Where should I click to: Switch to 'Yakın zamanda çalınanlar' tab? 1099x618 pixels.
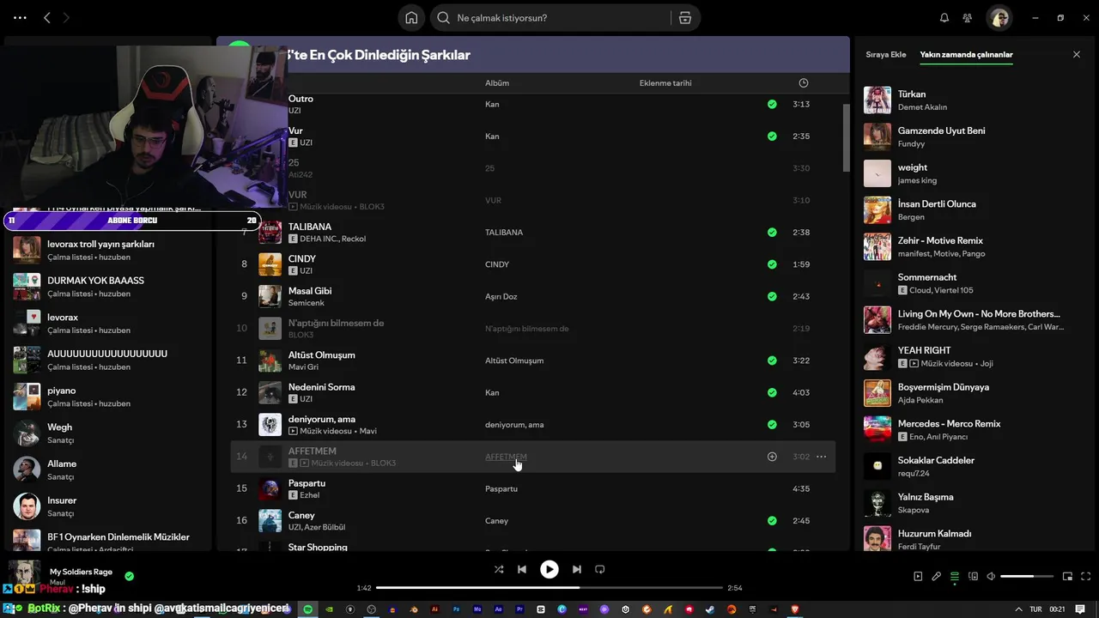tap(966, 55)
